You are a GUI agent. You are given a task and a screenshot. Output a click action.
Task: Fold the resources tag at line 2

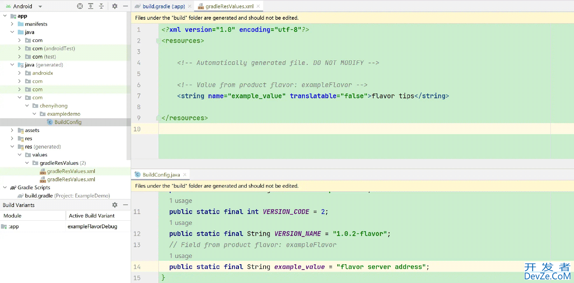click(158, 41)
